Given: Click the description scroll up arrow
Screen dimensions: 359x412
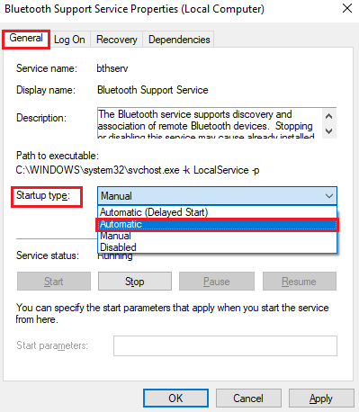Looking at the screenshot, I should pyautogui.click(x=329, y=116).
